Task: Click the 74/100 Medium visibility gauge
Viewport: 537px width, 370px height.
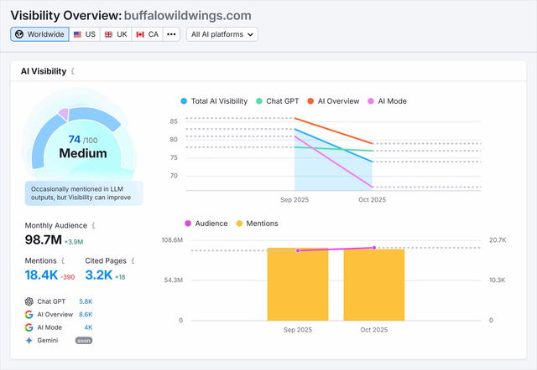Action: [82, 136]
